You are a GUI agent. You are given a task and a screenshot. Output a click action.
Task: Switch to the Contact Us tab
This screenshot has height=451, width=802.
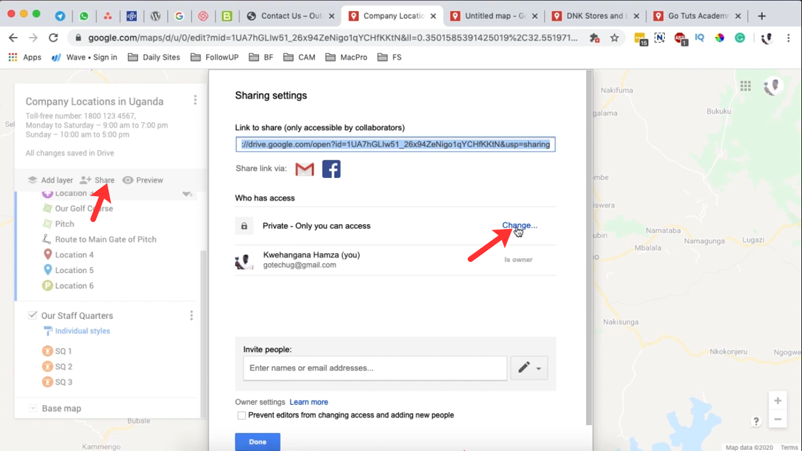[291, 16]
